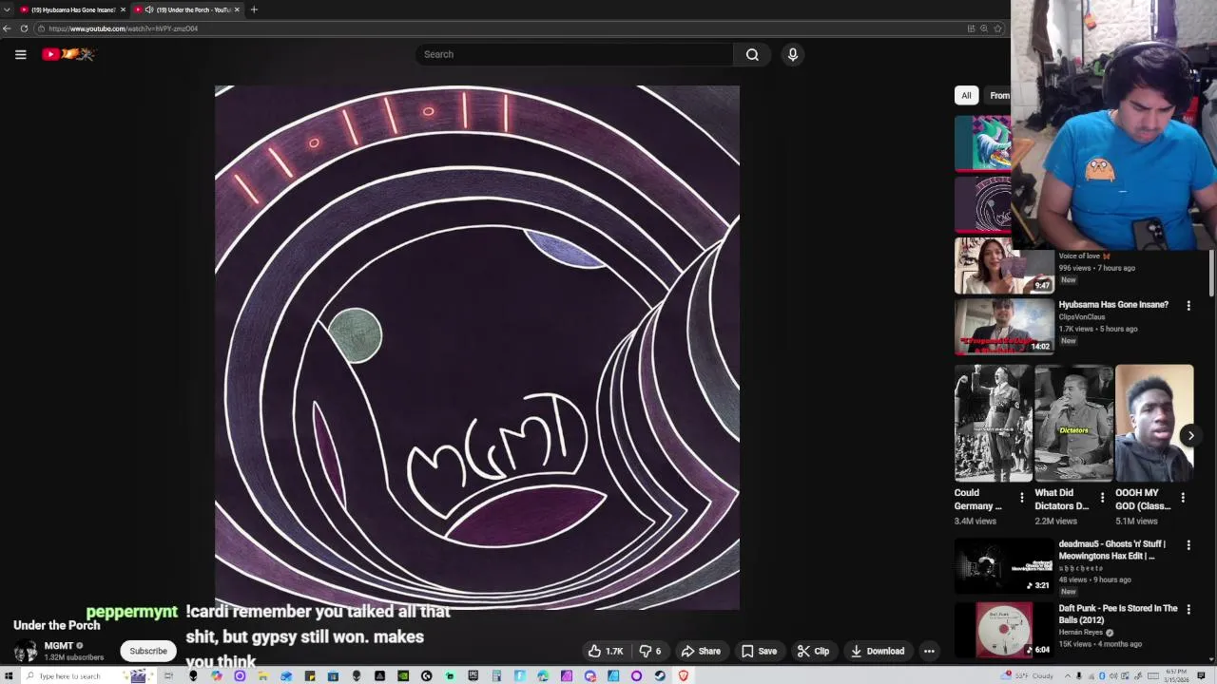
Task: Launch the NVIDIA taskbar icon
Action: (403, 675)
